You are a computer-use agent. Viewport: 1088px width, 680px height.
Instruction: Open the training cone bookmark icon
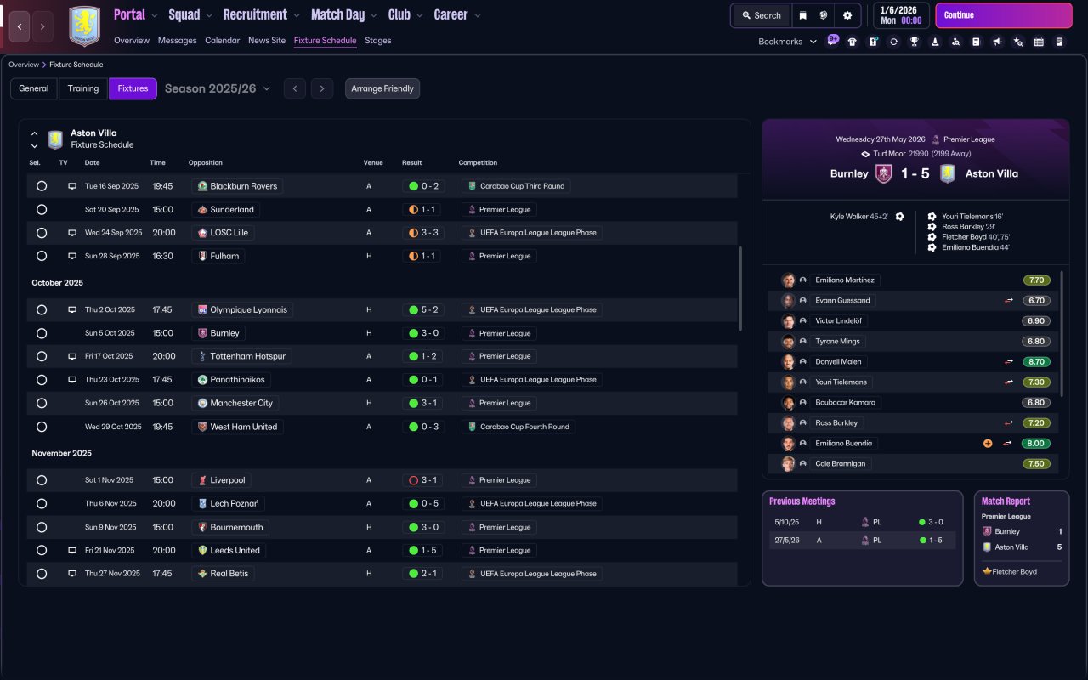point(935,42)
